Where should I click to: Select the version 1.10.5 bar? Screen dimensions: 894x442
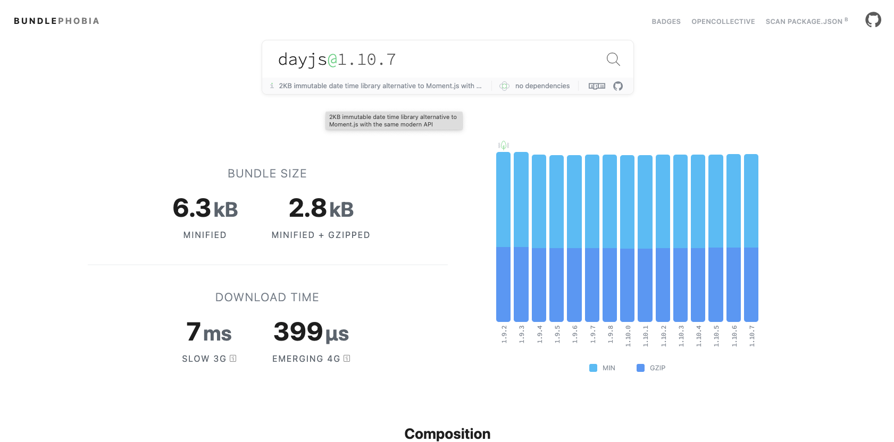pyautogui.click(x=716, y=238)
